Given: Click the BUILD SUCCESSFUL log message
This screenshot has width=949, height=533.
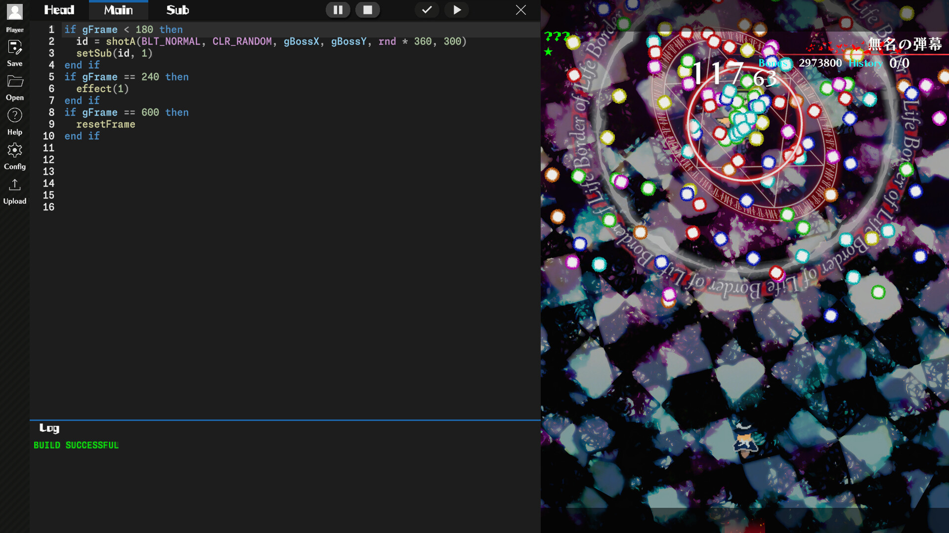Looking at the screenshot, I should point(76,445).
